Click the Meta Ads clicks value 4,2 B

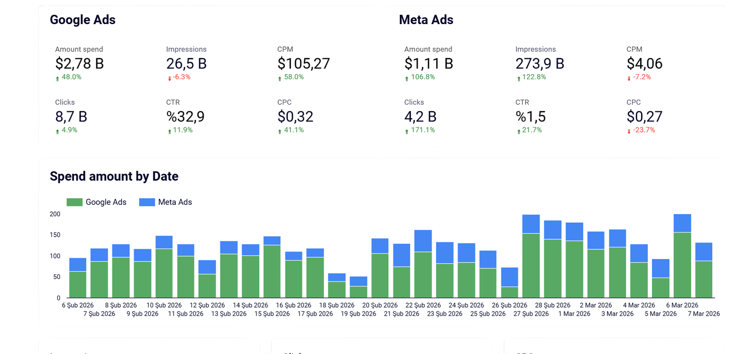(x=420, y=117)
